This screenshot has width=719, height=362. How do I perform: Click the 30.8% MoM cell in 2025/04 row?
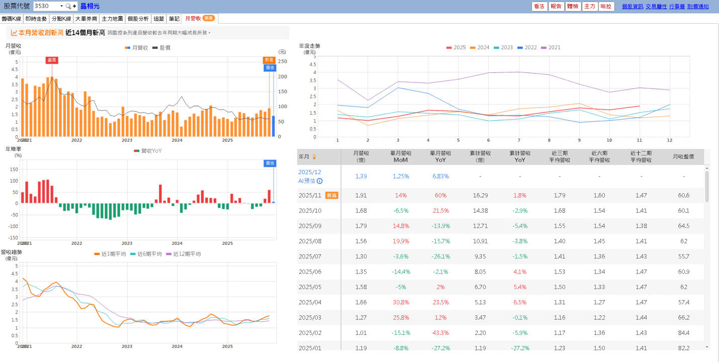tap(401, 302)
